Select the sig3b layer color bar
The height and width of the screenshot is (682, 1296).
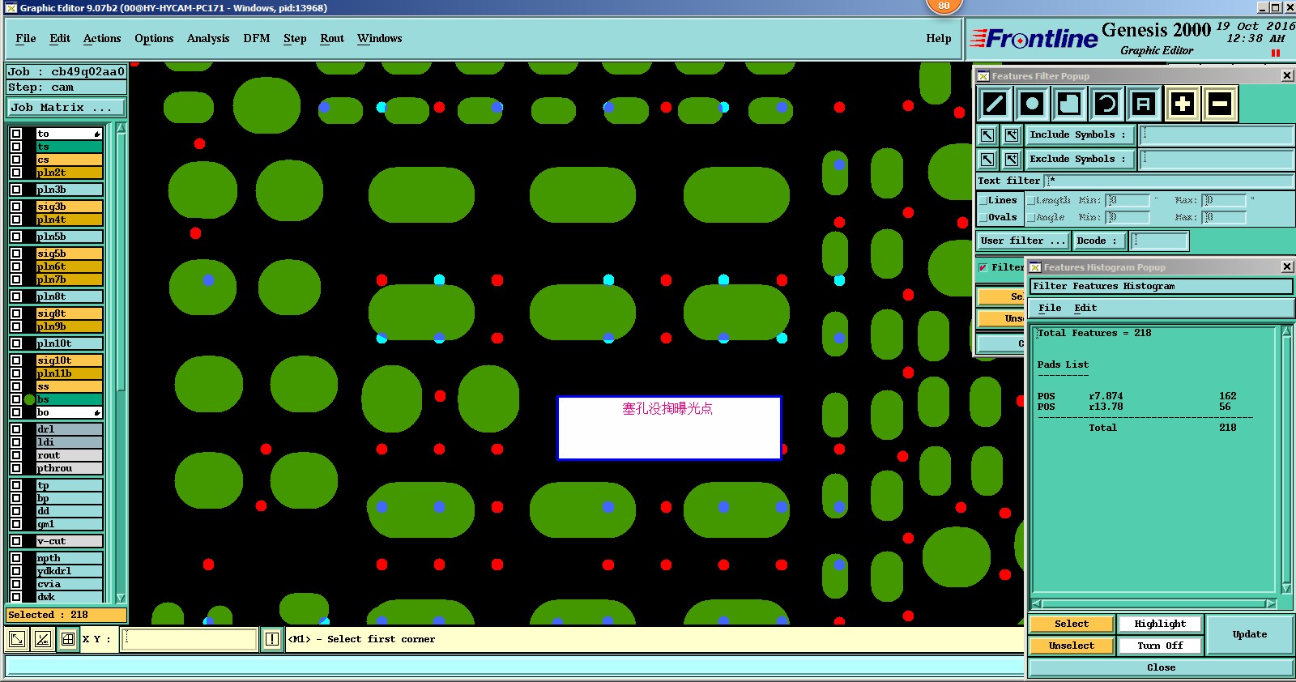tap(70, 207)
